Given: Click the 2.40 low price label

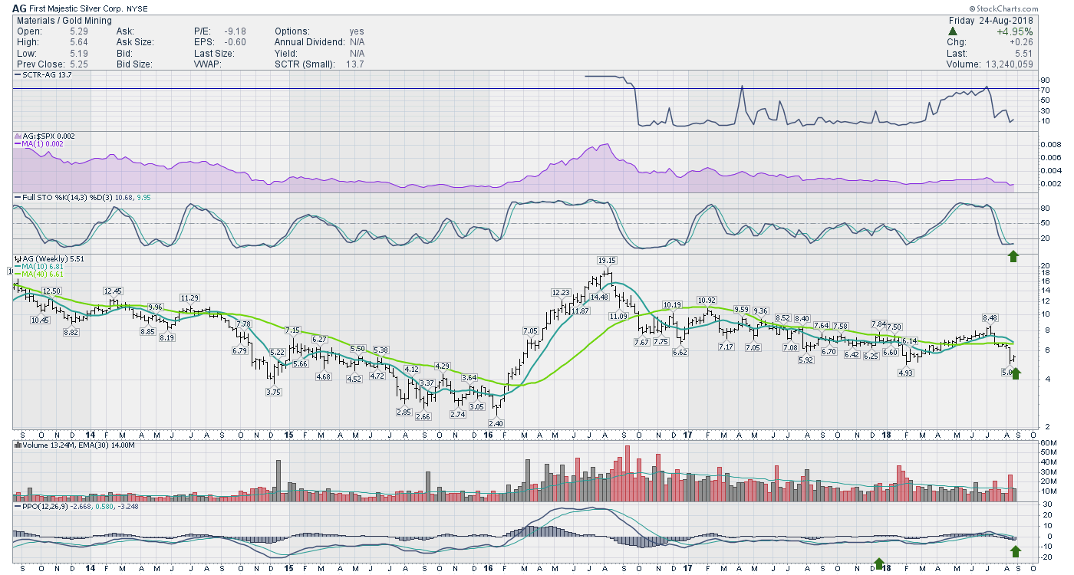Looking at the screenshot, I should [496, 423].
